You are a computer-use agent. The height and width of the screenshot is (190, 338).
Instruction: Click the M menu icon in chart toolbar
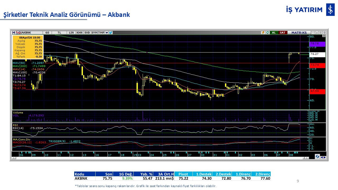[14, 33]
